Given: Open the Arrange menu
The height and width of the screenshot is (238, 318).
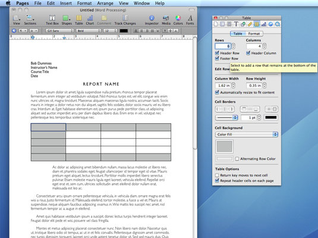Looking at the screenshot, I should [105, 3].
